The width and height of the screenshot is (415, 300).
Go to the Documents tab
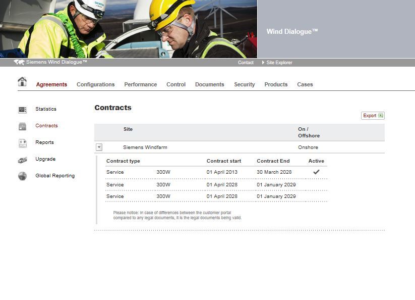(210, 84)
